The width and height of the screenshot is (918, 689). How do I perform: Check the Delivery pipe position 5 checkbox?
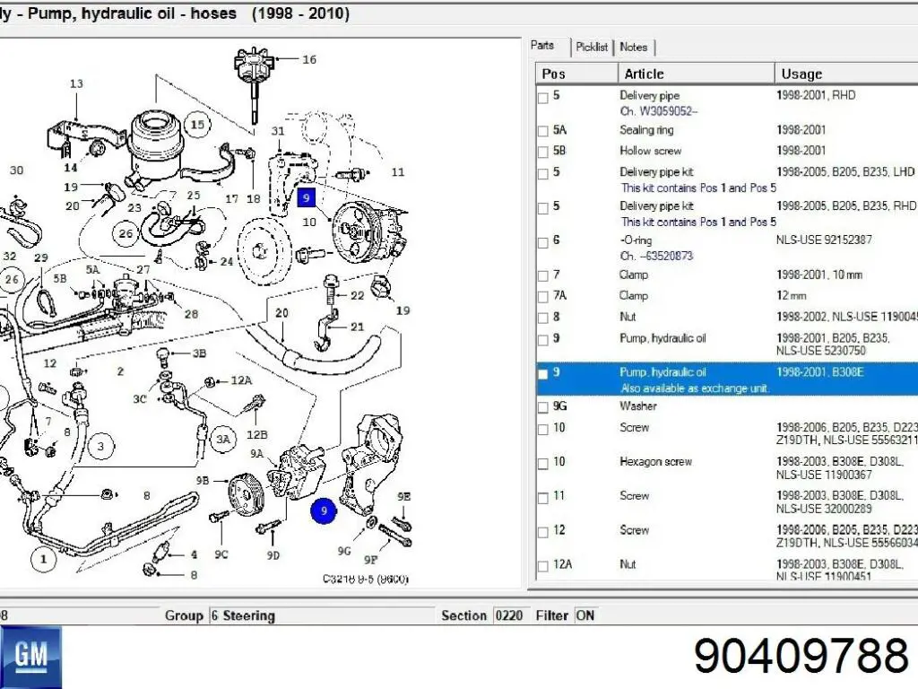542,97
